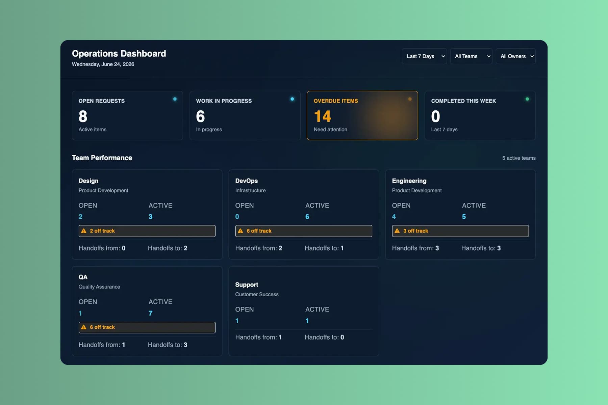Click the Team Performance heading
This screenshot has width=608, height=405.
[102, 158]
